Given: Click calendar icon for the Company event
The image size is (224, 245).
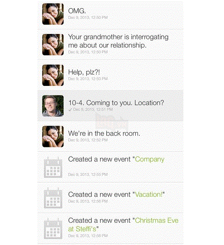Looking at the screenshot, I should coord(53,167).
